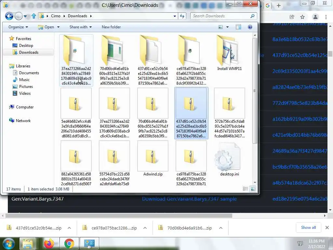Select the 572b756cd5cfda8 zip file
The image size is (333, 250).
pos(229,113)
